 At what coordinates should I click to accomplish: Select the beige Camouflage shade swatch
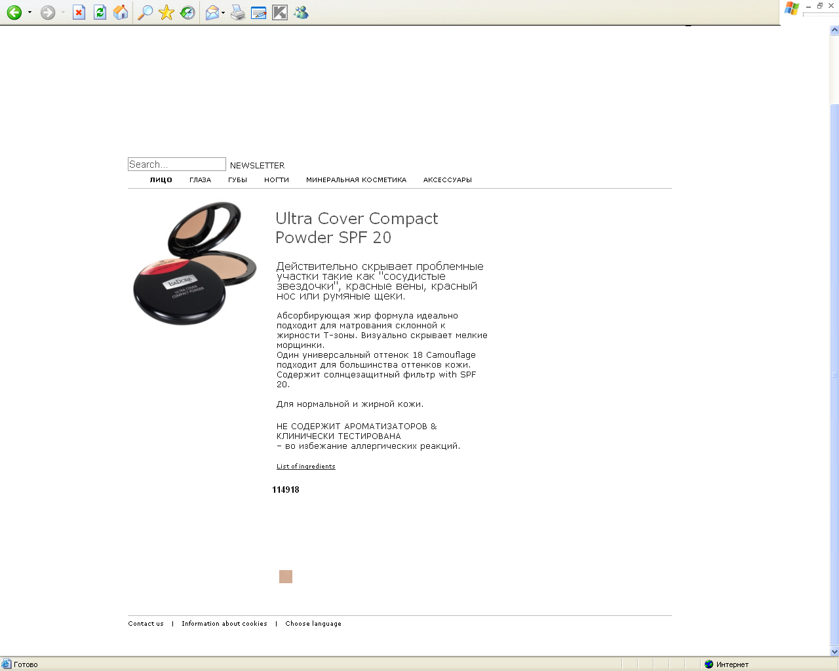tap(286, 577)
